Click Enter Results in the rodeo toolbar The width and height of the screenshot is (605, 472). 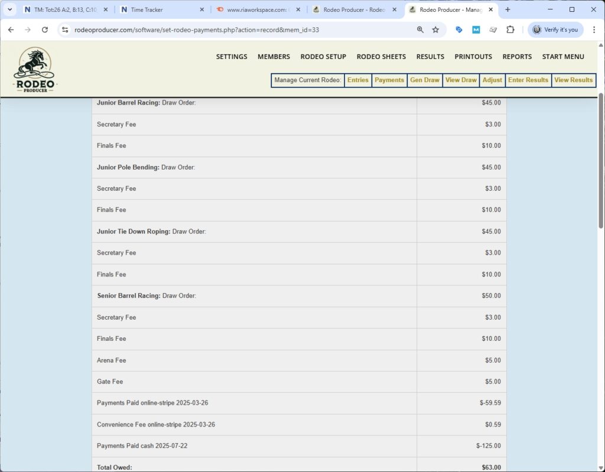tap(528, 80)
